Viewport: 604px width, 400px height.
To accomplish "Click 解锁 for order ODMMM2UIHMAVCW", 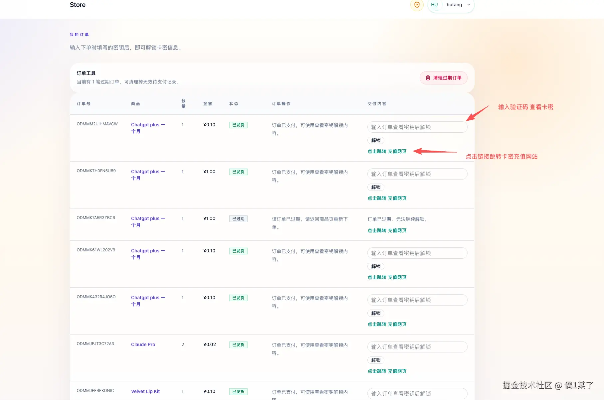I will click(376, 140).
